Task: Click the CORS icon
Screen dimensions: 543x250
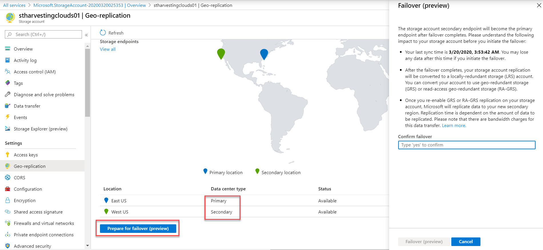Action: pos(8,178)
